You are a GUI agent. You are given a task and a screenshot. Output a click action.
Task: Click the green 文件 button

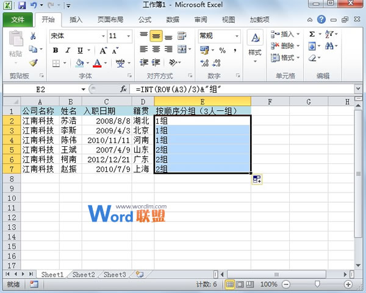[x=18, y=19]
